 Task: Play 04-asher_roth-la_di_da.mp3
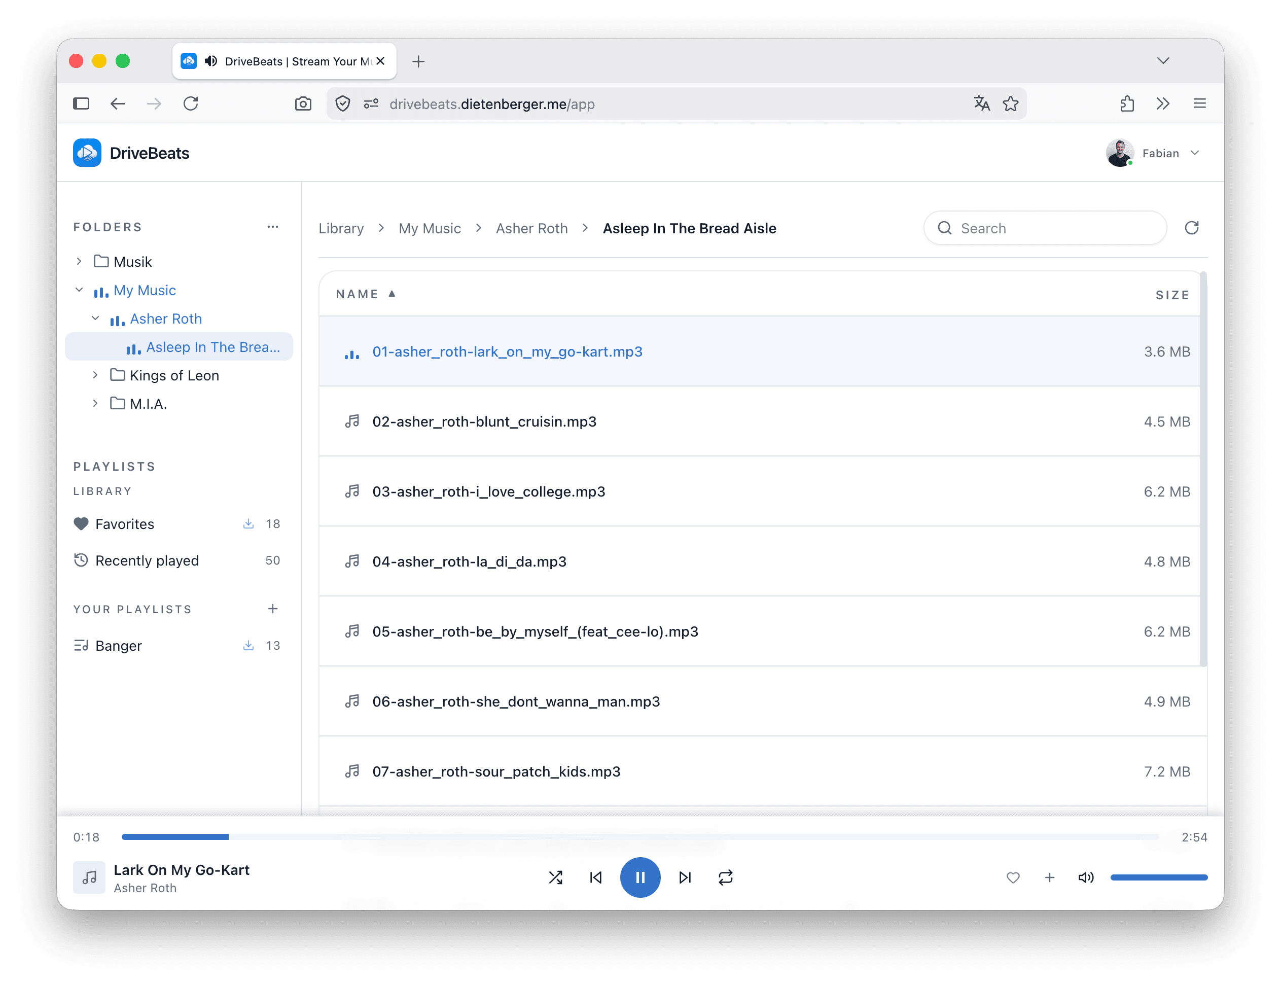(x=759, y=561)
